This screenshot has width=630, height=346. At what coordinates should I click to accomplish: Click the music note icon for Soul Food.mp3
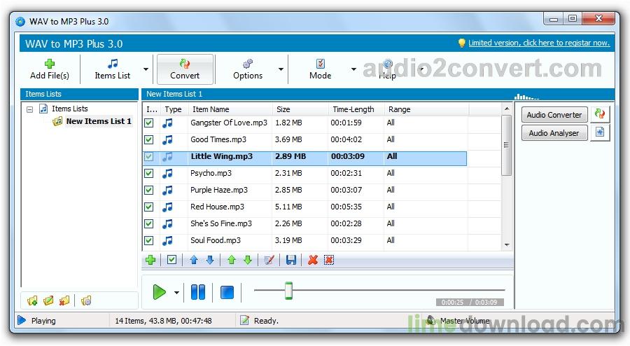click(167, 241)
